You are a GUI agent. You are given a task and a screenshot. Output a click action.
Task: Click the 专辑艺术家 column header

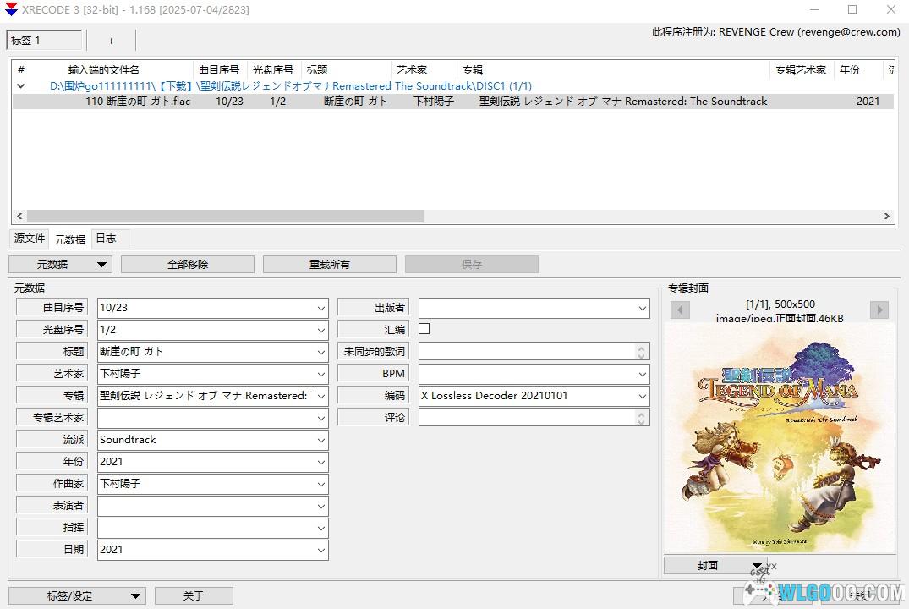pos(801,70)
